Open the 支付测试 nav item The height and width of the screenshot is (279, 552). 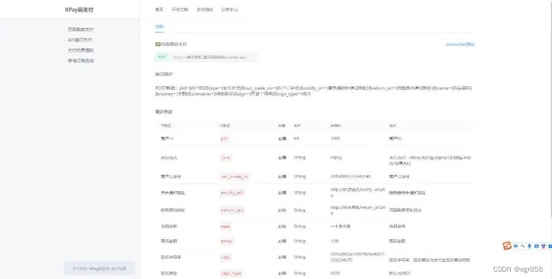coord(204,10)
